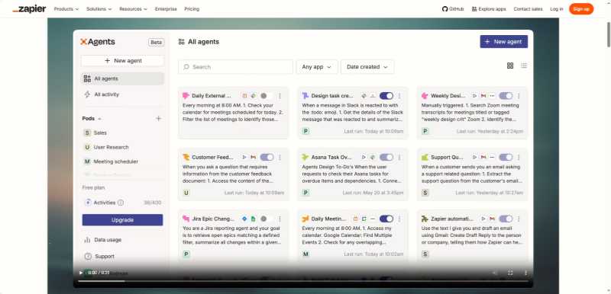Image resolution: width=611 pixels, height=294 pixels.
Task: Click the Activities info icon
Action: (x=121, y=203)
